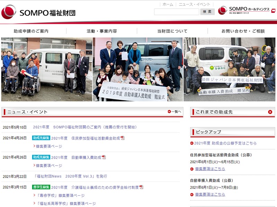Click the external window icon beside the SOMPO Holdings logo
The image size is (277, 207).
pyautogui.click(x=273, y=11)
